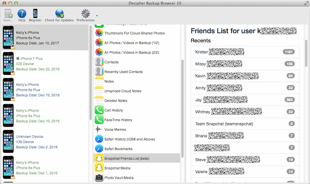This screenshot has width=310, height=184.
Task: Click the Photo Vault Media camera icon
Action: [99, 177]
